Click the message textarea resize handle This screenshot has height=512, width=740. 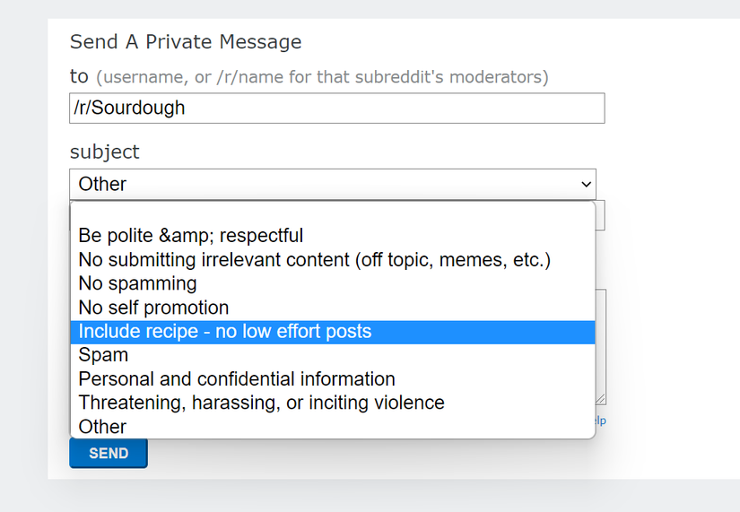click(x=601, y=400)
